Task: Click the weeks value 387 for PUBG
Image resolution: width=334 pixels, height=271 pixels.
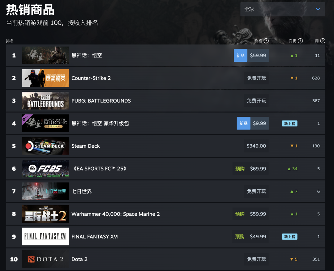Action: coord(316,101)
